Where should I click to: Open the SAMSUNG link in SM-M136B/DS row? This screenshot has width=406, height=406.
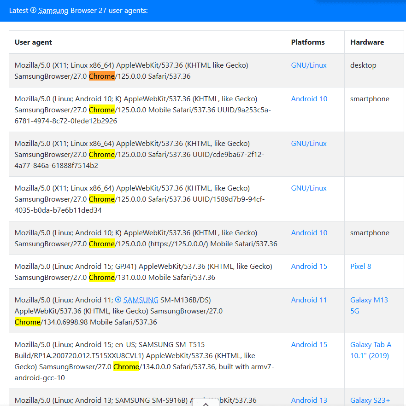pos(141,300)
